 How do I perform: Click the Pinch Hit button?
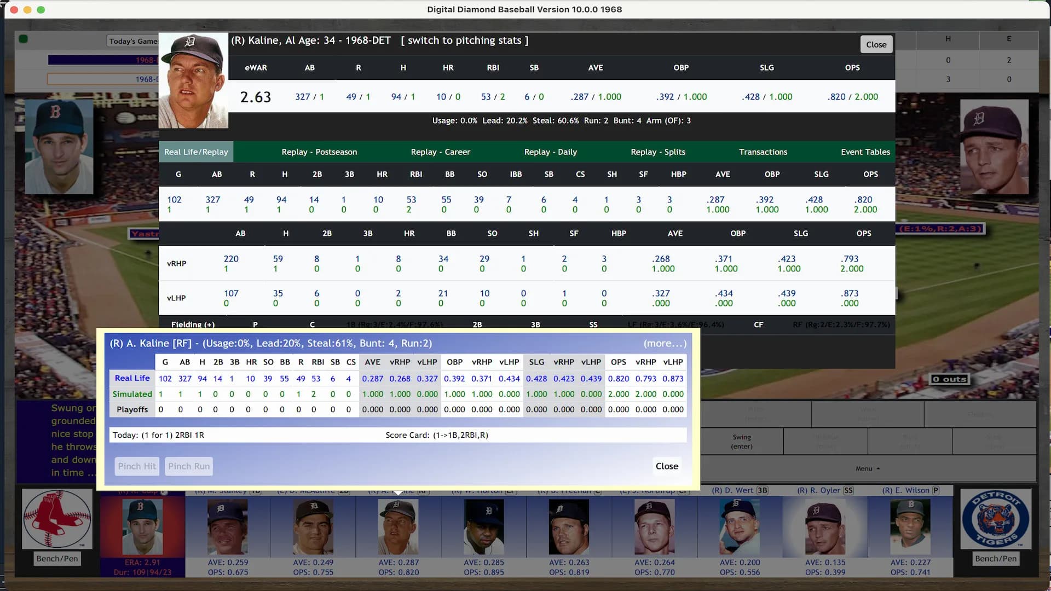137,466
